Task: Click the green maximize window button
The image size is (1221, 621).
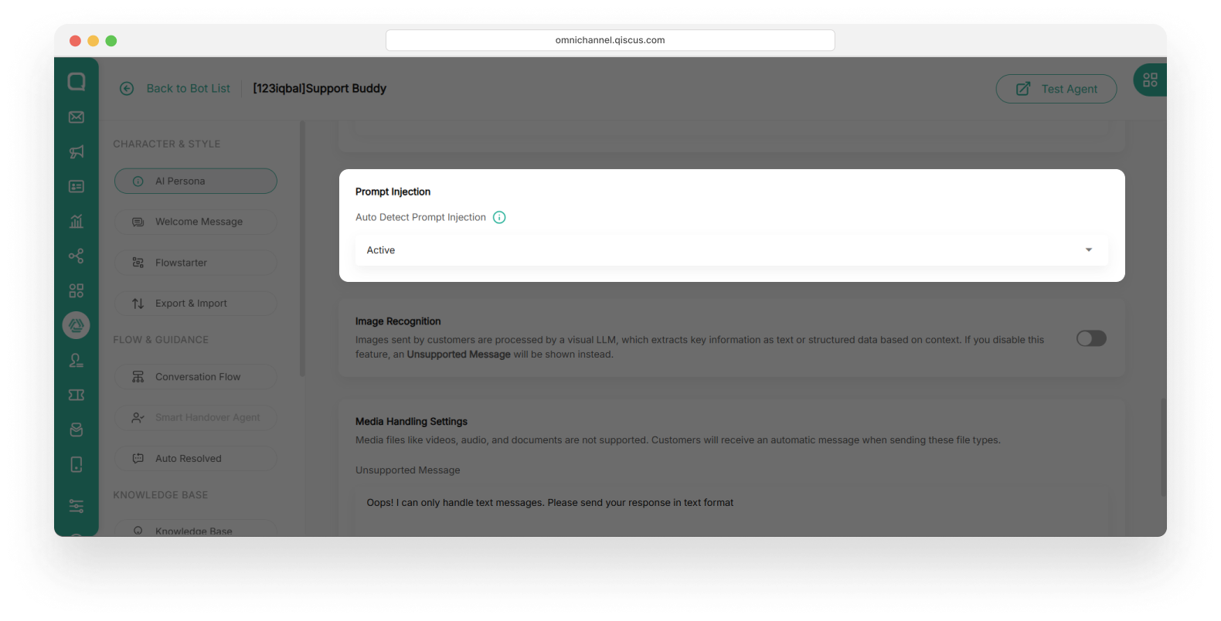Action: click(x=111, y=41)
